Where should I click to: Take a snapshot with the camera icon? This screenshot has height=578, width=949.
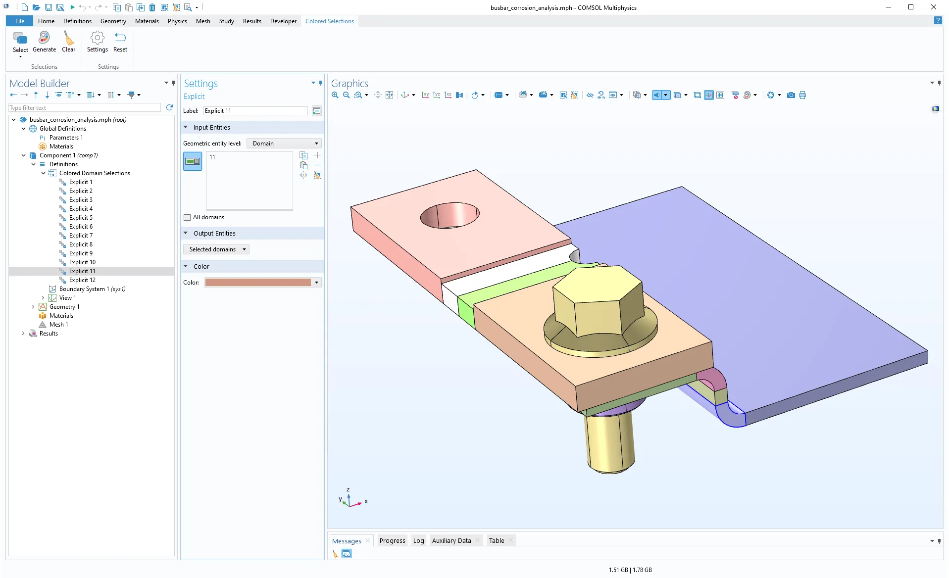(x=791, y=95)
